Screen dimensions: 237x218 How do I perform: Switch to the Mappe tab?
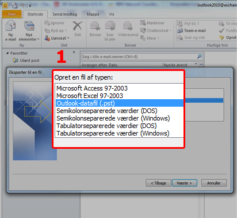93,14
